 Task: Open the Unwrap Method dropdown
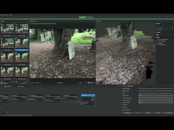click(156, 103)
